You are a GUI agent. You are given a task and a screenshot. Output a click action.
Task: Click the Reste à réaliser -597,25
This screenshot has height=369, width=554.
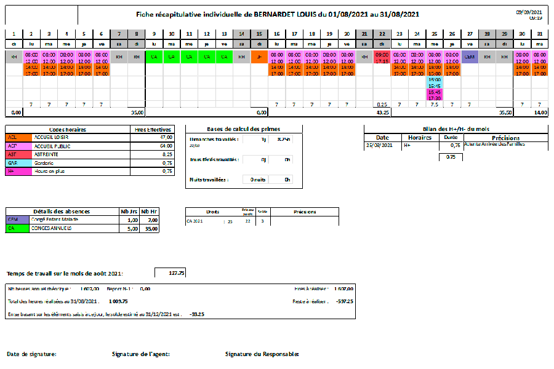(345, 301)
